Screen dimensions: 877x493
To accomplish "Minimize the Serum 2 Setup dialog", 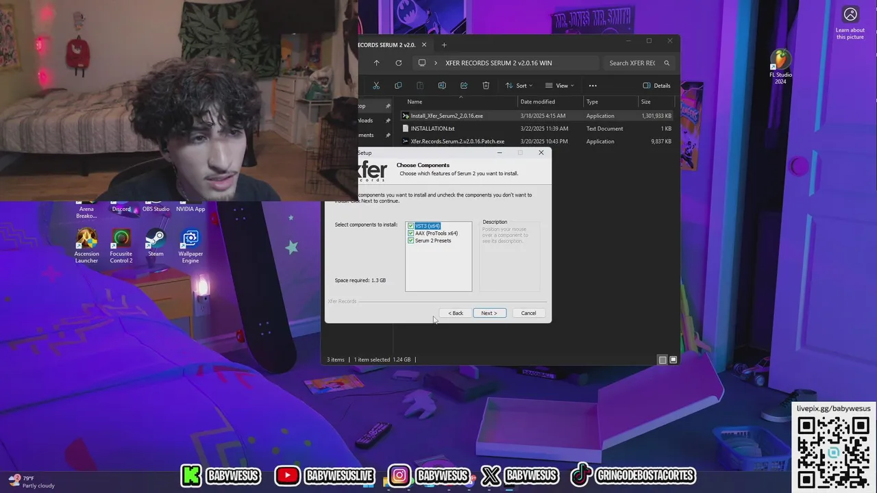I will click(x=499, y=153).
